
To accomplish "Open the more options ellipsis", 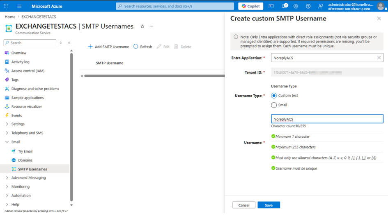I will point(152,26).
